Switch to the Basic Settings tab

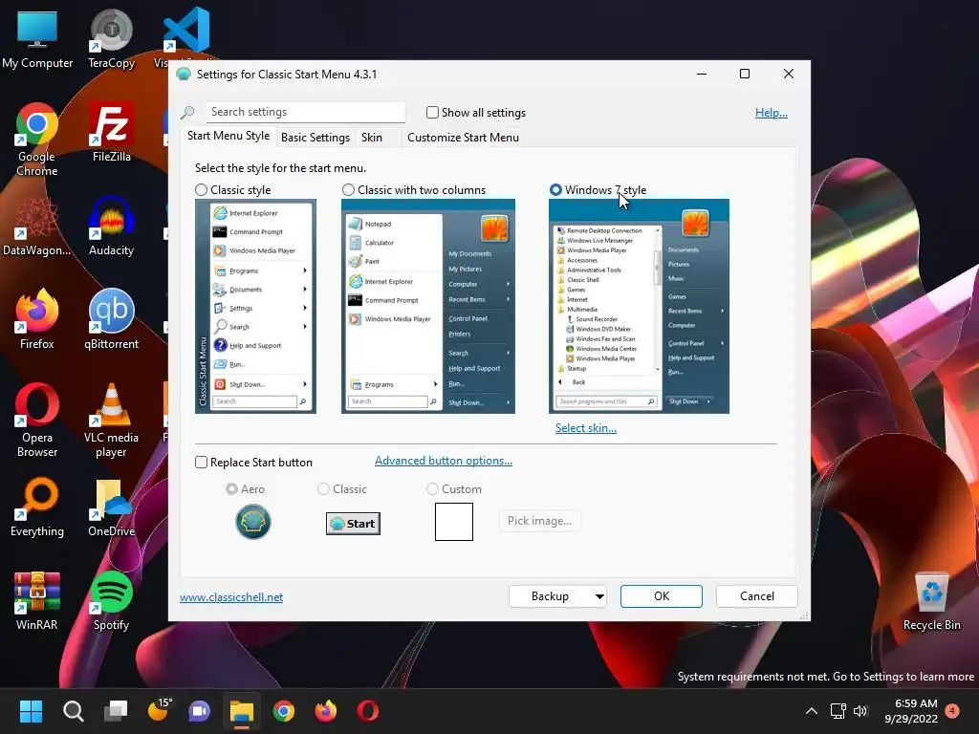tap(315, 138)
